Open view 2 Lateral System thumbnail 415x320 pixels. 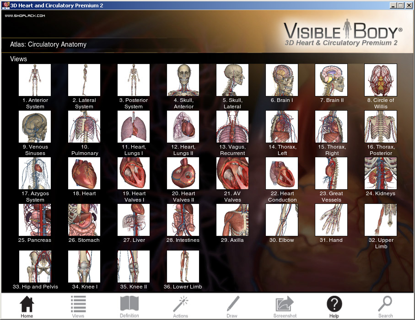(x=84, y=80)
